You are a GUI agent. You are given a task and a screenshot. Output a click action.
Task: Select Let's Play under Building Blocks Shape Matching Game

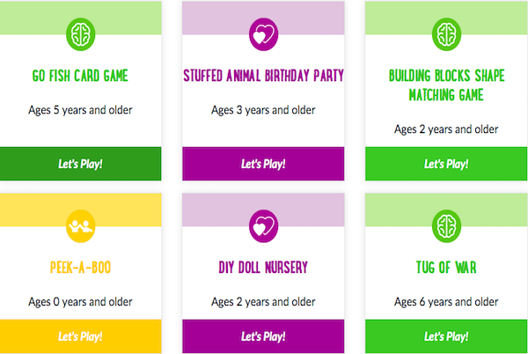pyautogui.click(x=446, y=164)
